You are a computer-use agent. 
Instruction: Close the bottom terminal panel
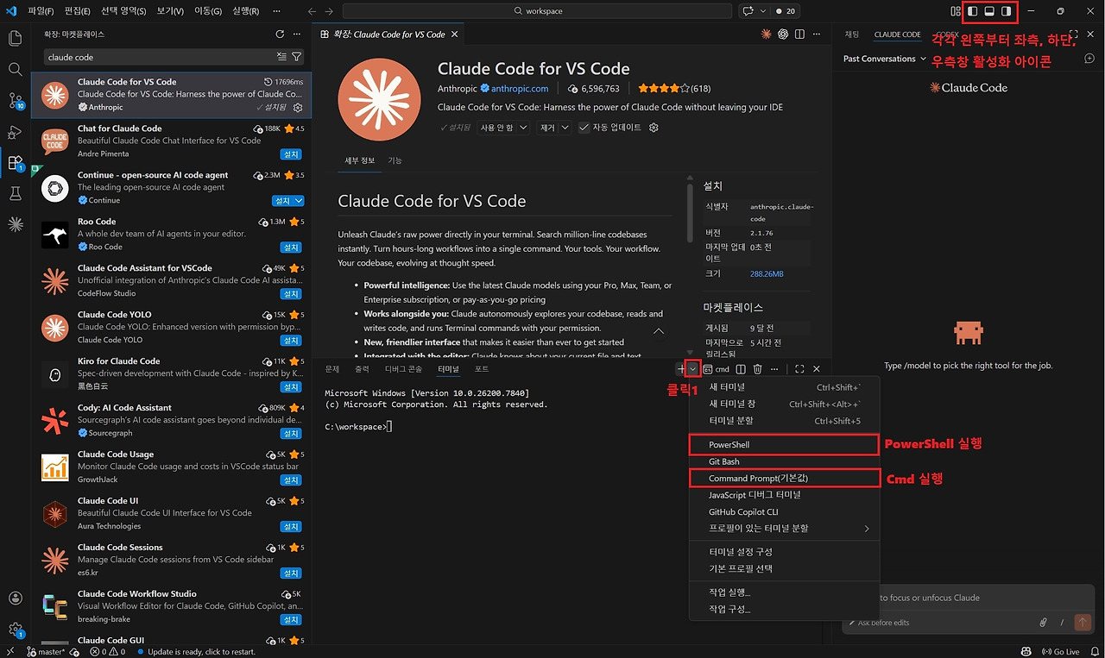(817, 369)
